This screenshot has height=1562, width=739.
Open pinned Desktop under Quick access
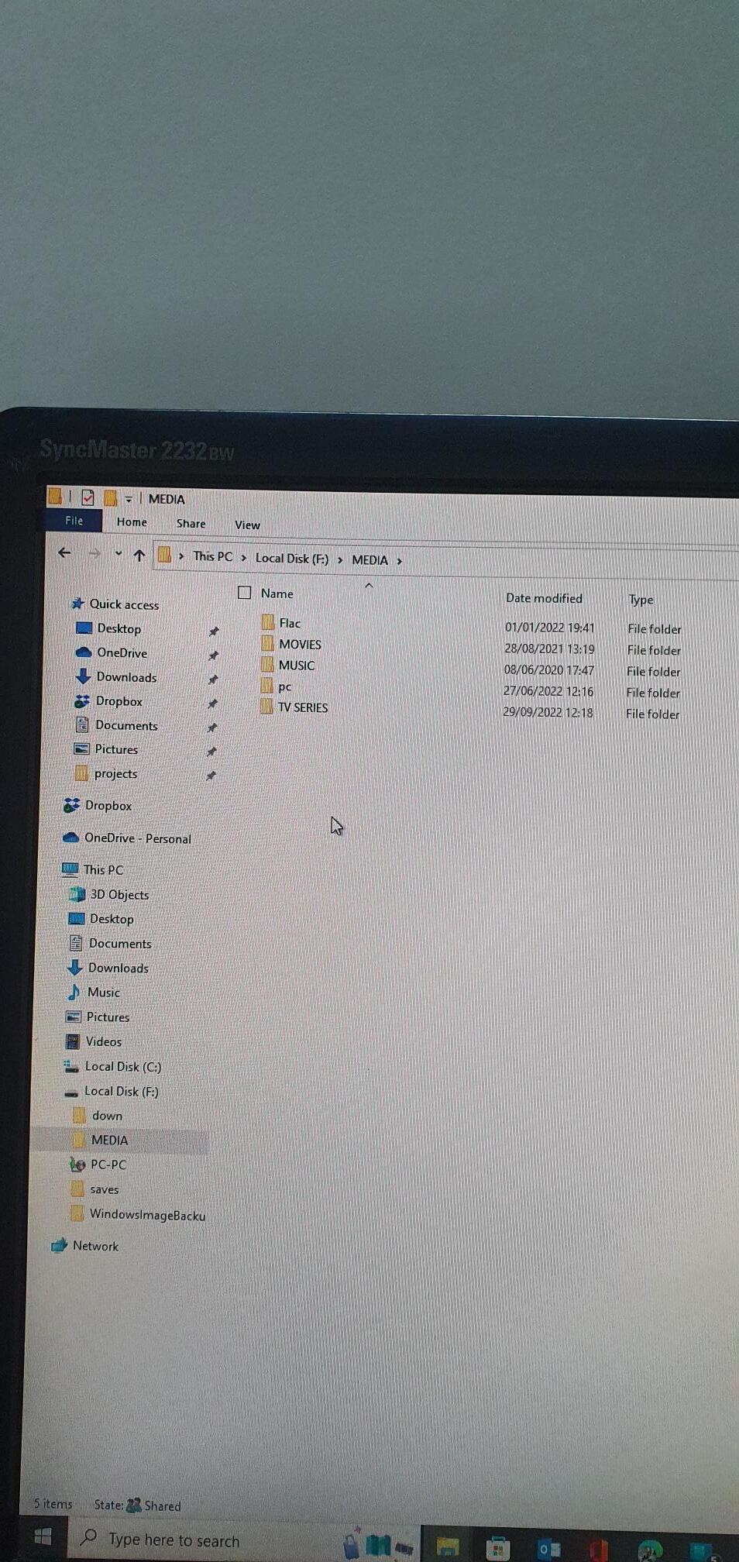(x=119, y=628)
